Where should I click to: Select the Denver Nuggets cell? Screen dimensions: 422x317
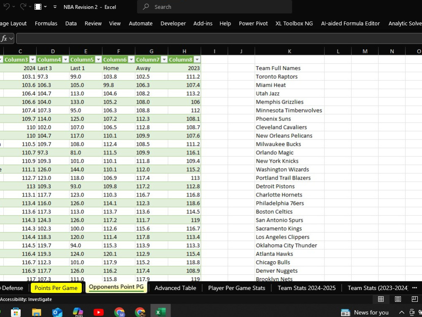point(289,271)
